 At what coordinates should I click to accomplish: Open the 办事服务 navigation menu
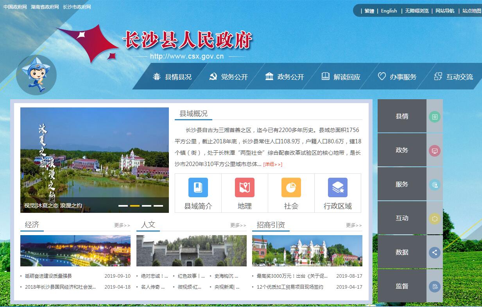click(403, 77)
